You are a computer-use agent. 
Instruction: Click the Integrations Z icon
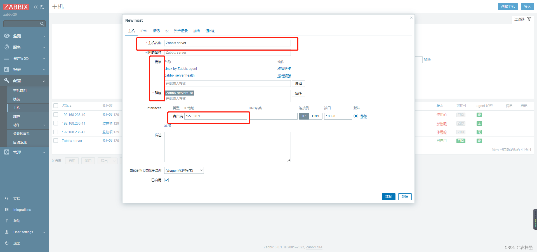[7, 210]
